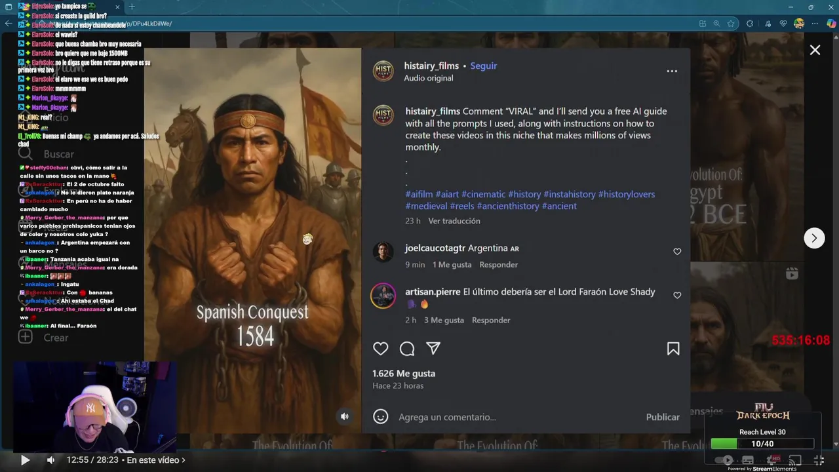
Task: Reply to joelcaucotagtr's comment via Responder
Action: coord(498,265)
